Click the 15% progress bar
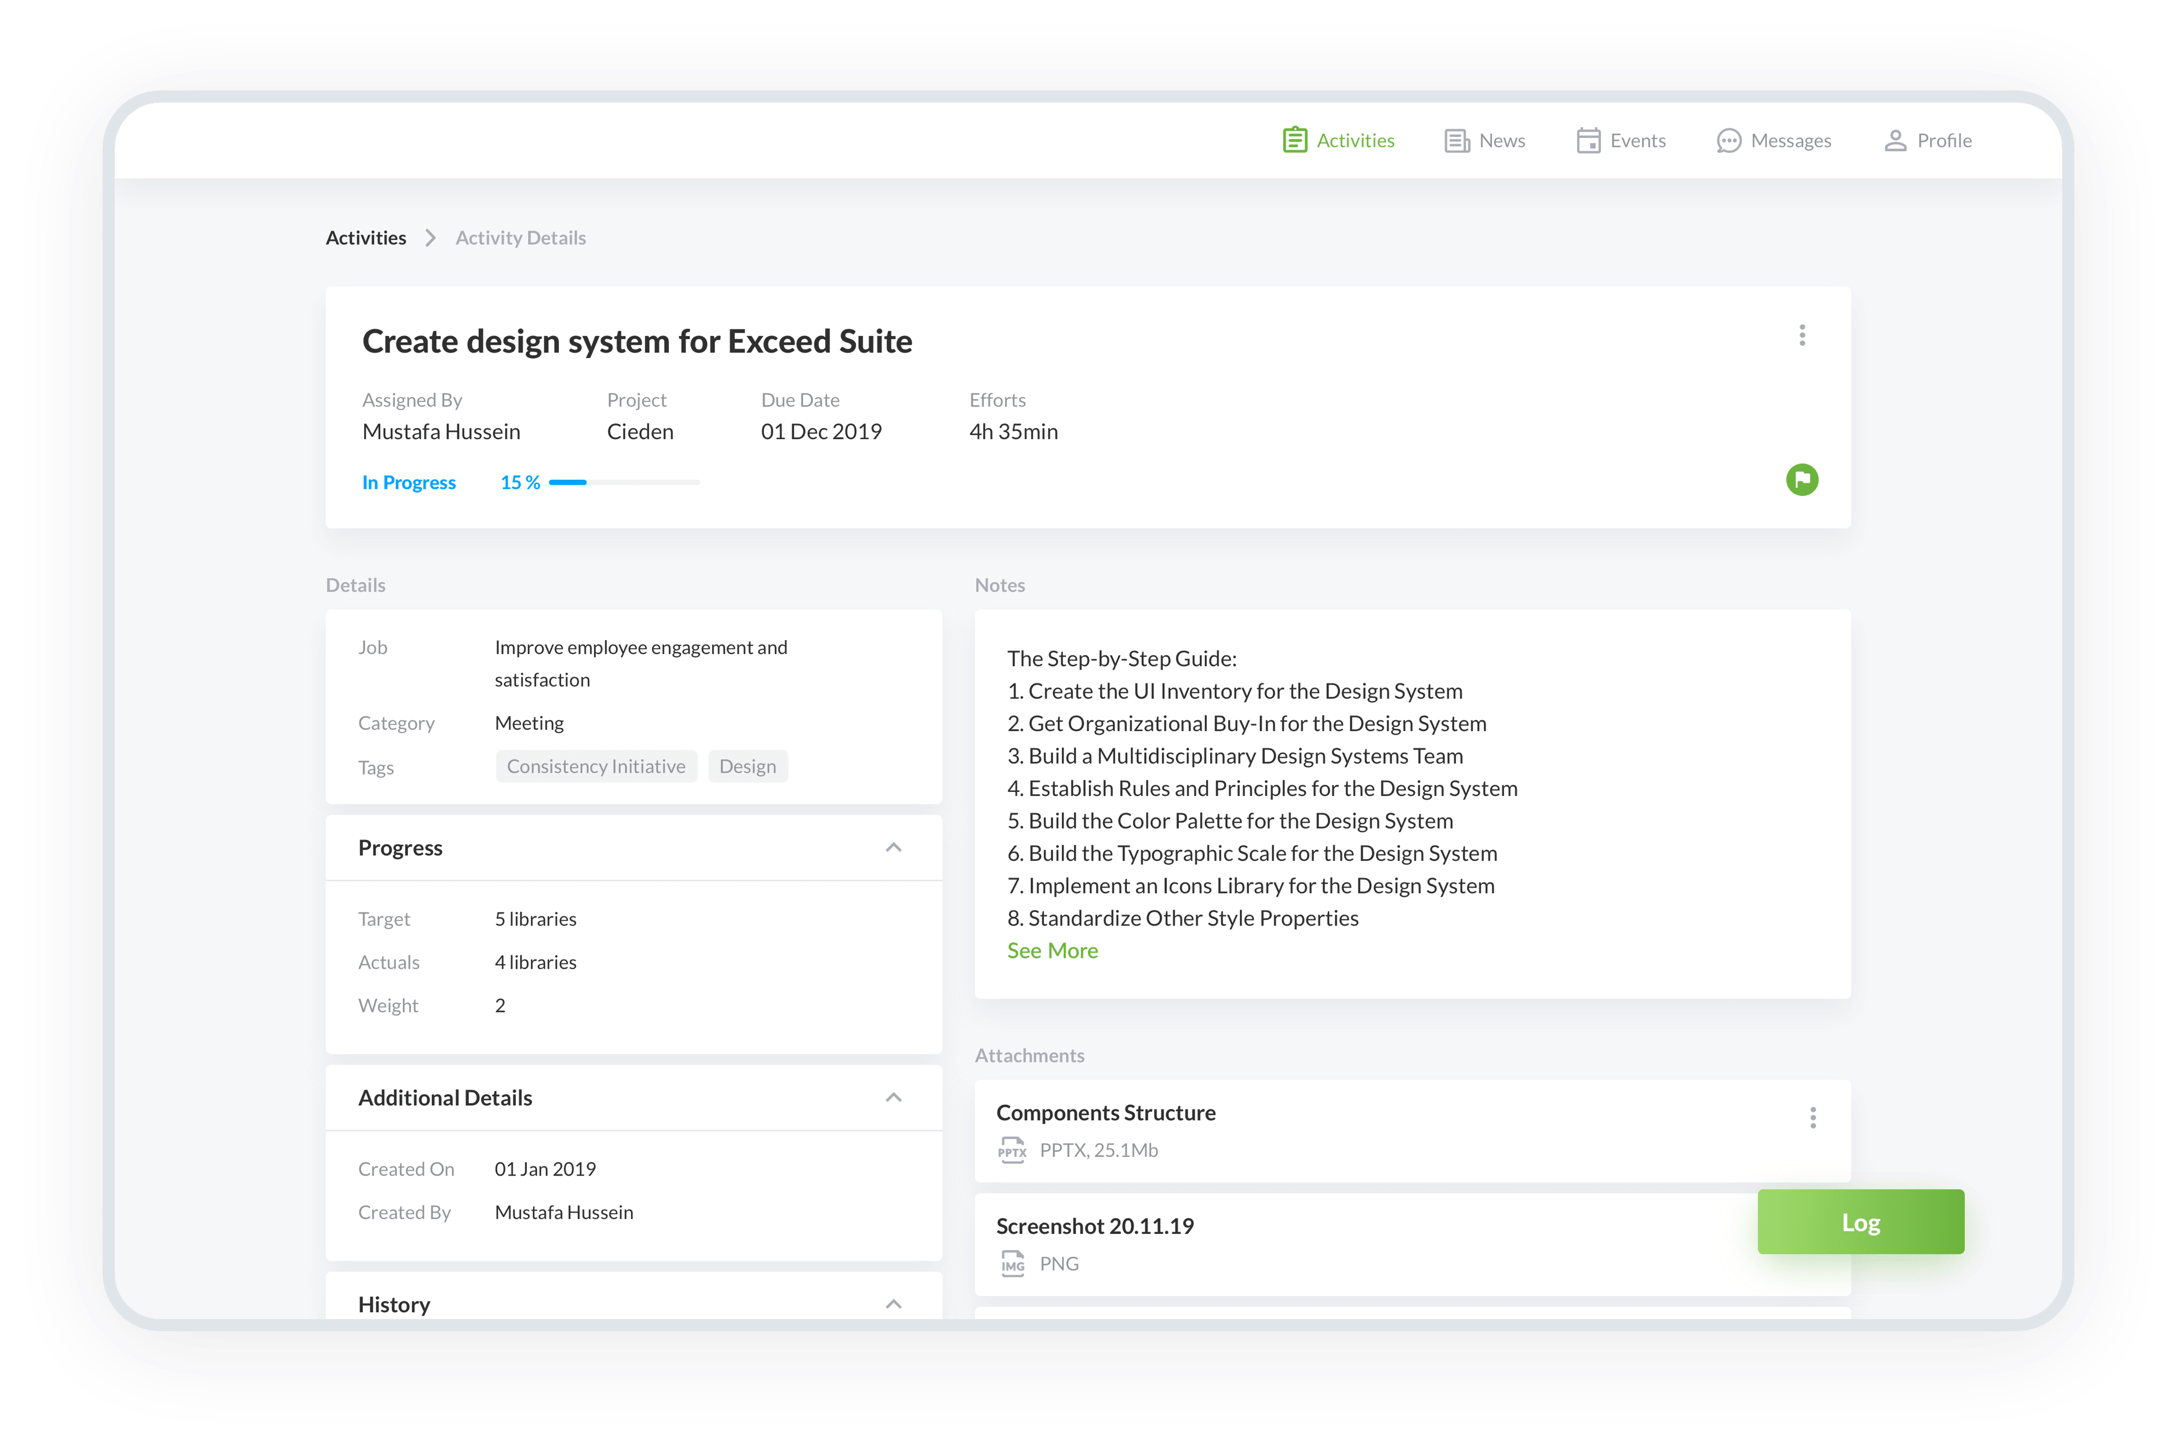Viewport: 2177px width, 1446px height. (x=624, y=483)
